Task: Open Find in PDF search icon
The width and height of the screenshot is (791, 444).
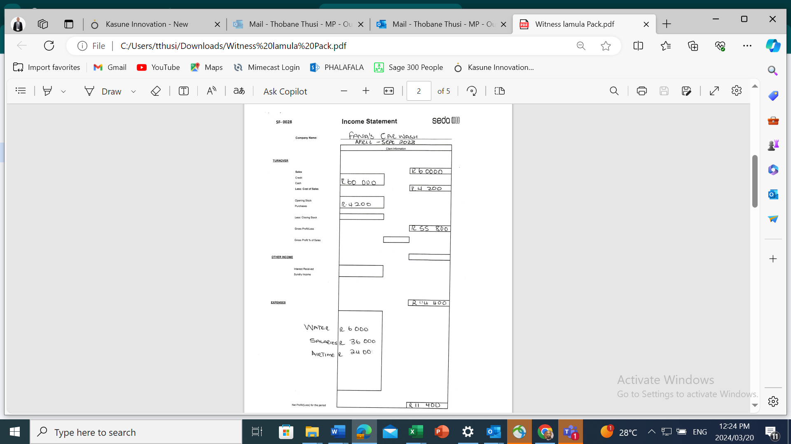Action: (x=614, y=91)
